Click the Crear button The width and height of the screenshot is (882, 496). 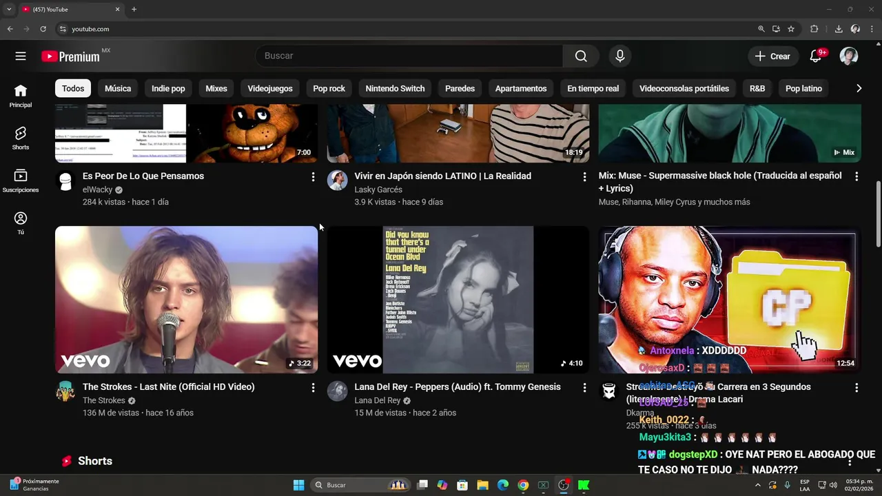772,56
